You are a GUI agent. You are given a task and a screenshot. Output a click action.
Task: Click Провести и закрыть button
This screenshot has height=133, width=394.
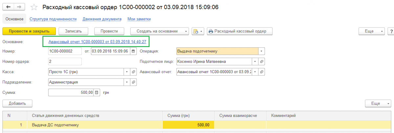click(x=29, y=31)
